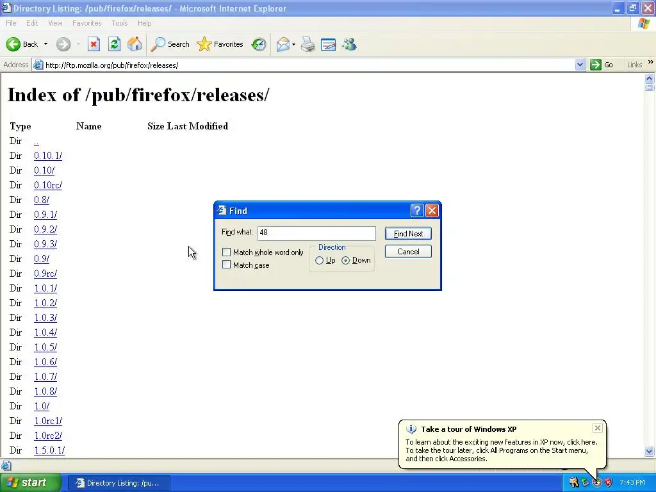The width and height of the screenshot is (656, 492).
Task: Open the Edit menu
Action: coord(32,23)
